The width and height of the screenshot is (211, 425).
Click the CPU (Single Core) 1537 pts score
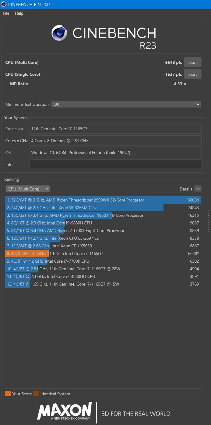(174, 74)
